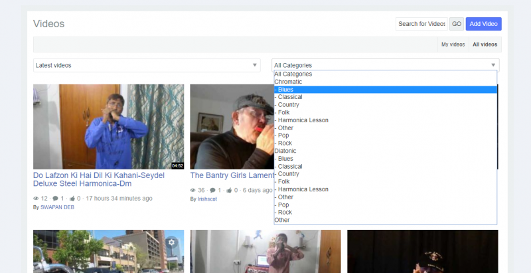
Task: Click thumbs-up icon under Bantry Girls video
Action: (x=229, y=191)
